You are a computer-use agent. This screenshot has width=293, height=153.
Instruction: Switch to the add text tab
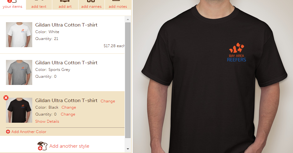click(39, 5)
